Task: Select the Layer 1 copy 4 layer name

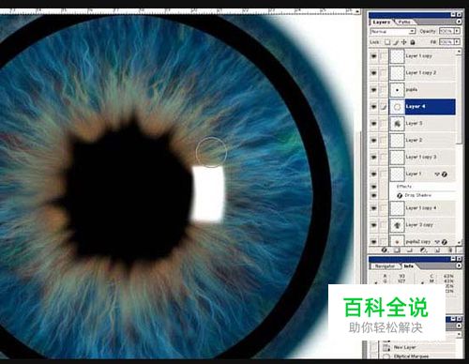Action: click(421, 208)
